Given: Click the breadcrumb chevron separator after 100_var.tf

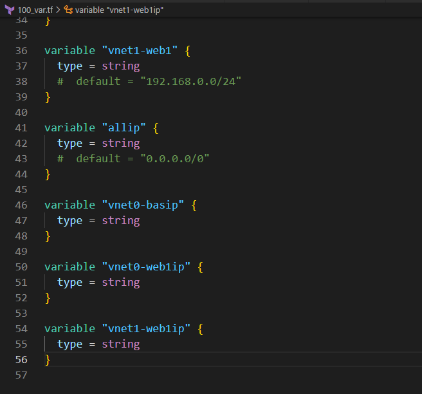Looking at the screenshot, I should click(58, 10).
